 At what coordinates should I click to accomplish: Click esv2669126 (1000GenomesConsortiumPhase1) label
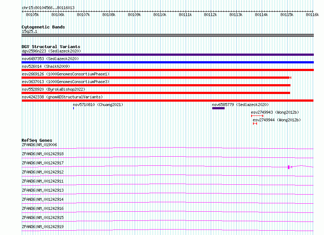pos(66,74)
